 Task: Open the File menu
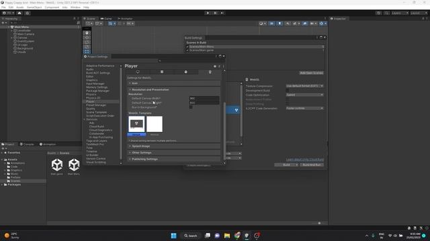coord(3,7)
